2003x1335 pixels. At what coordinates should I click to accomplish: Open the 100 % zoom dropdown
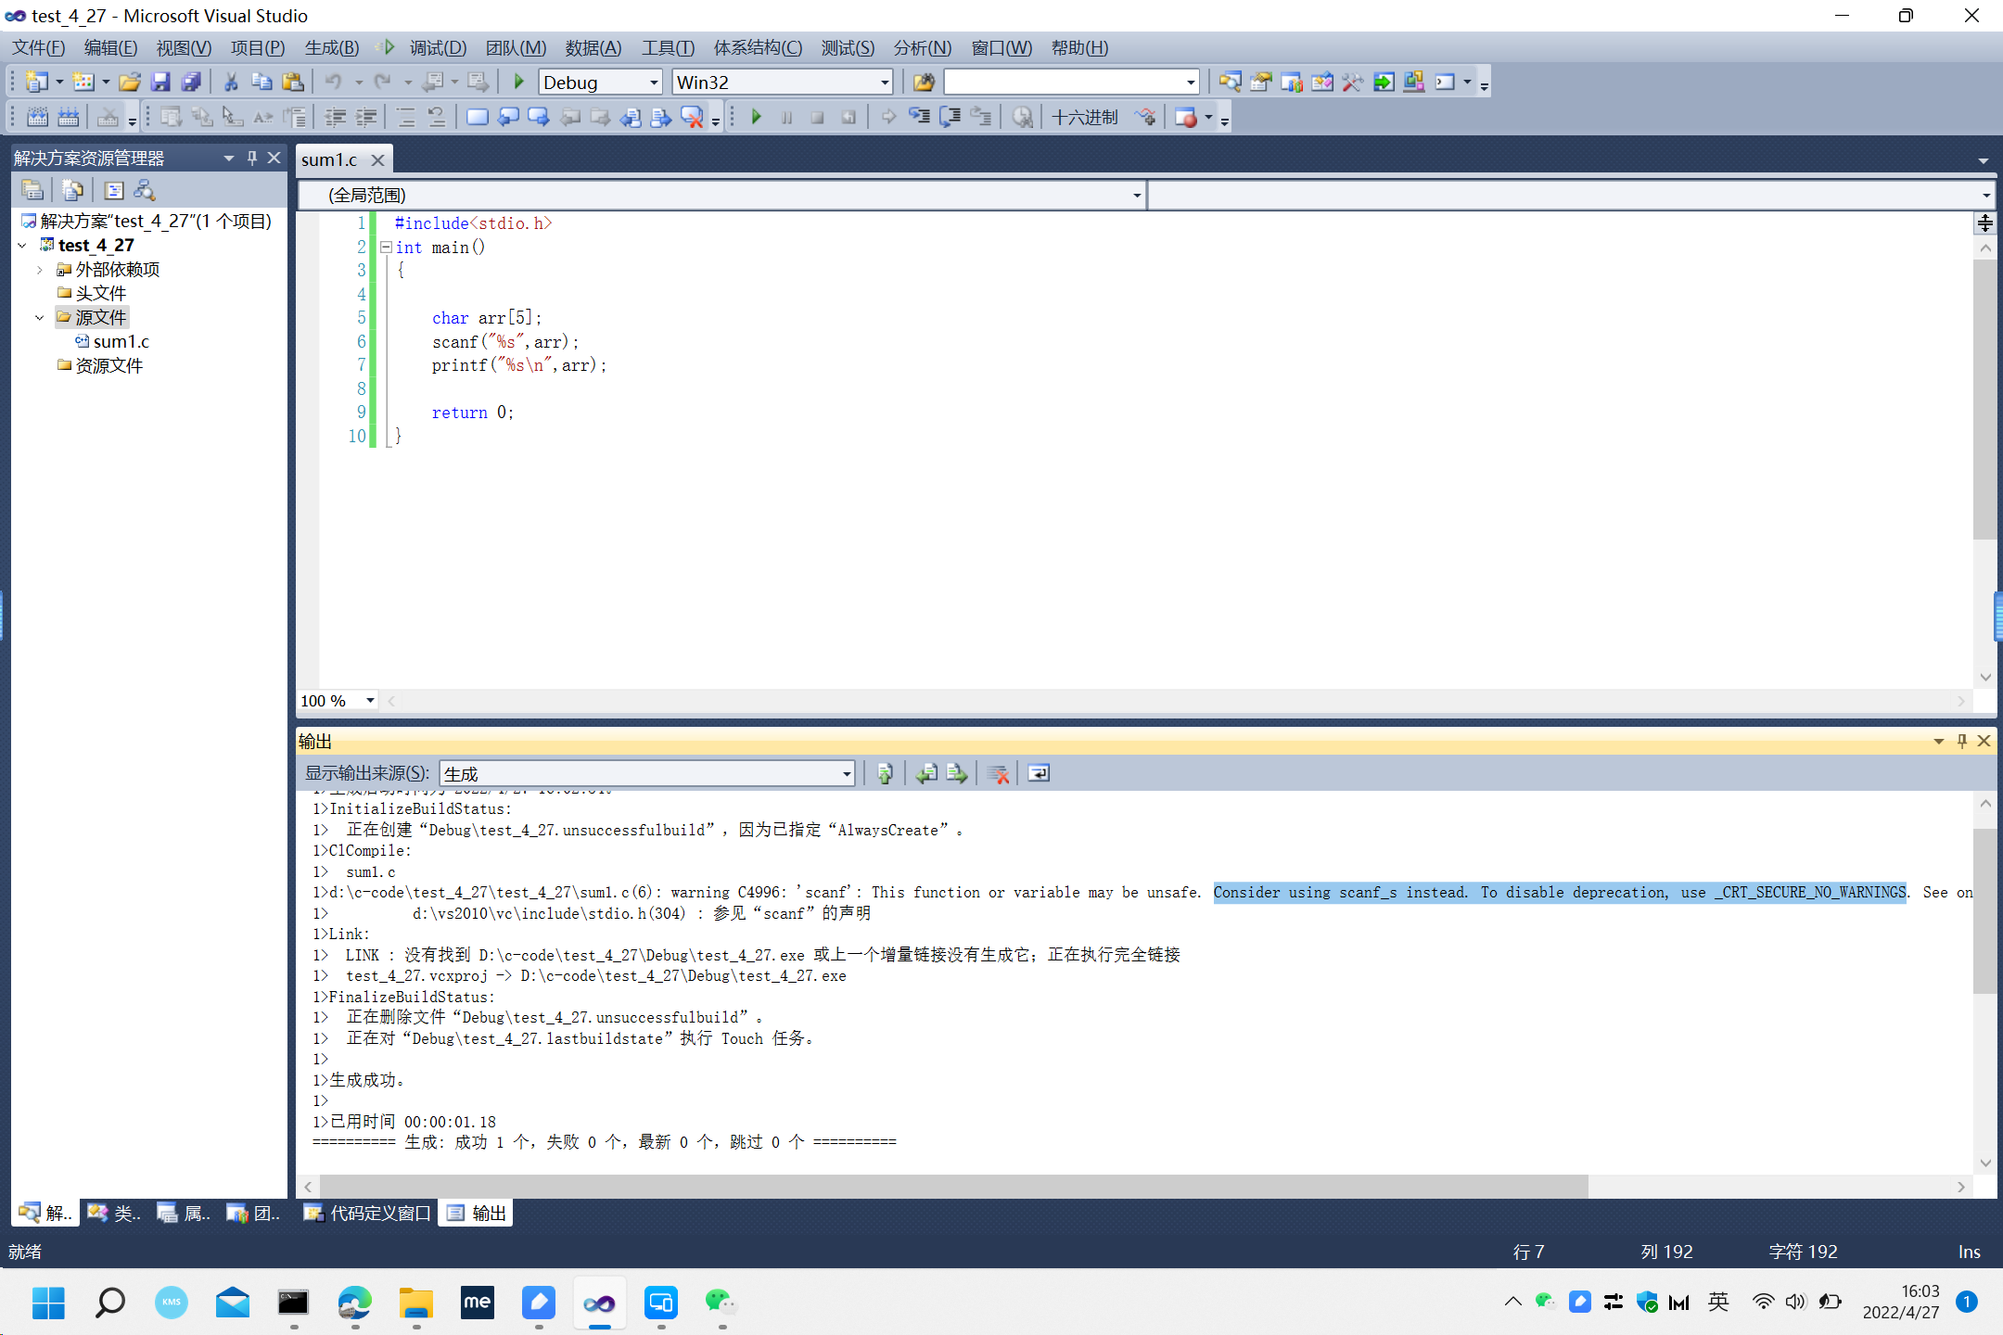(x=370, y=701)
